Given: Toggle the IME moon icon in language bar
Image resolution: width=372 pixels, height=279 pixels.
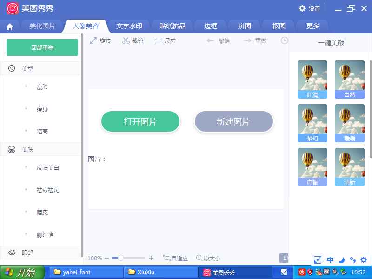Looking at the screenshot, I should pyautogui.click(x=341, y=260).
